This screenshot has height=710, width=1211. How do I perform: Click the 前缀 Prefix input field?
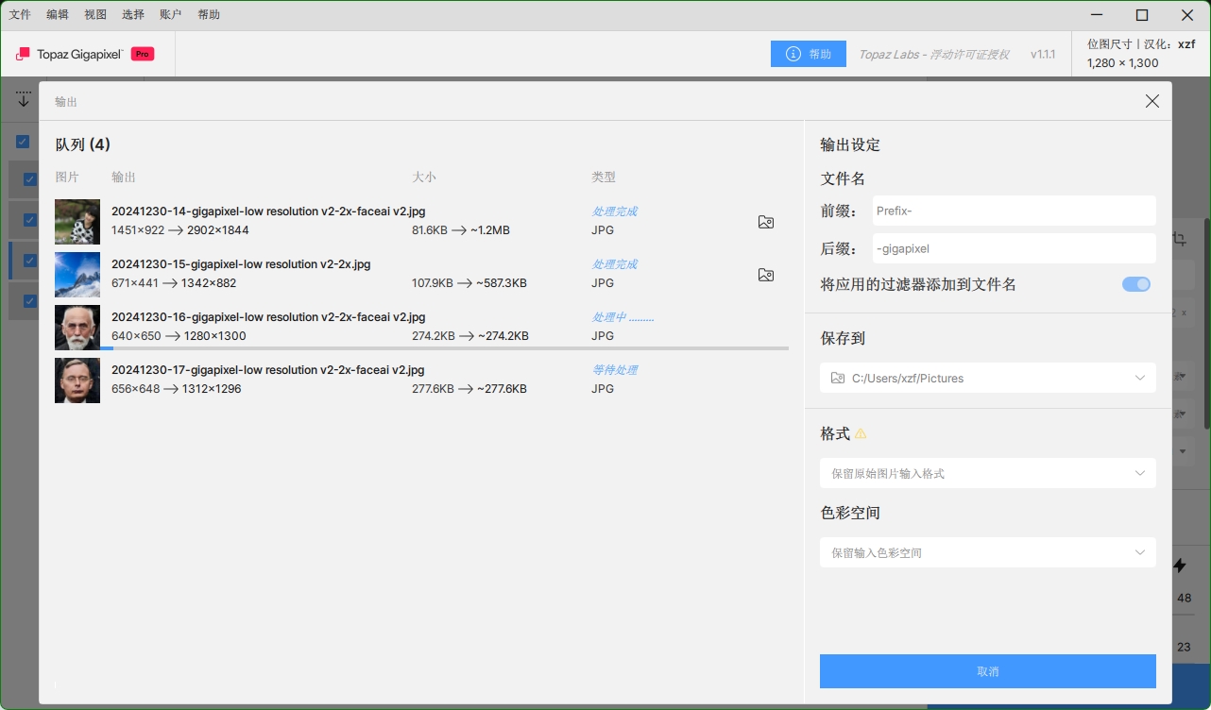pos(1012,211)
